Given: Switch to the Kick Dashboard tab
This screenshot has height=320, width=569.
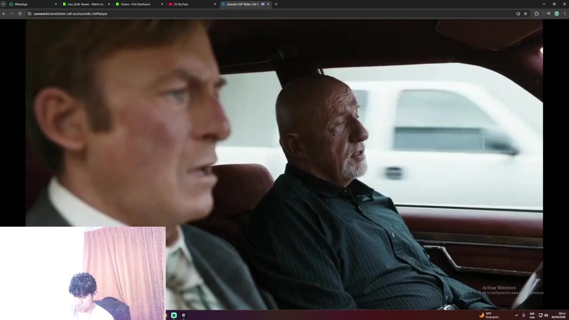Looking at the screenshot, I should 139,4.
